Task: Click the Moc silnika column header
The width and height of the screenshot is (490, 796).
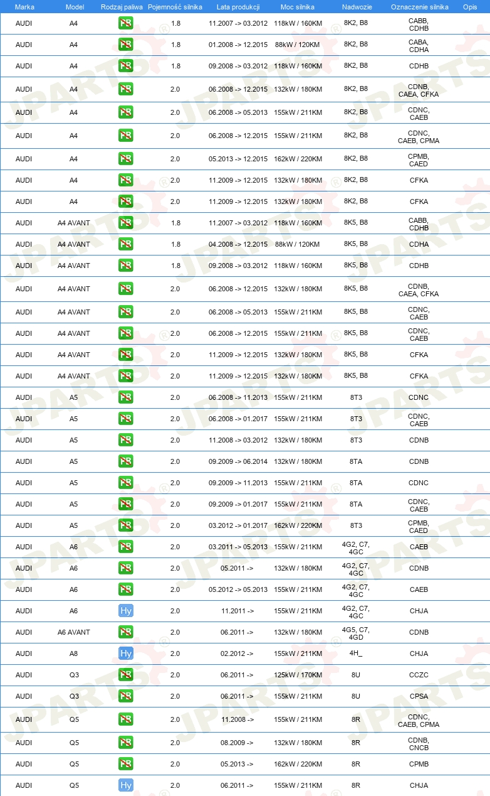Action: [298, 6]
